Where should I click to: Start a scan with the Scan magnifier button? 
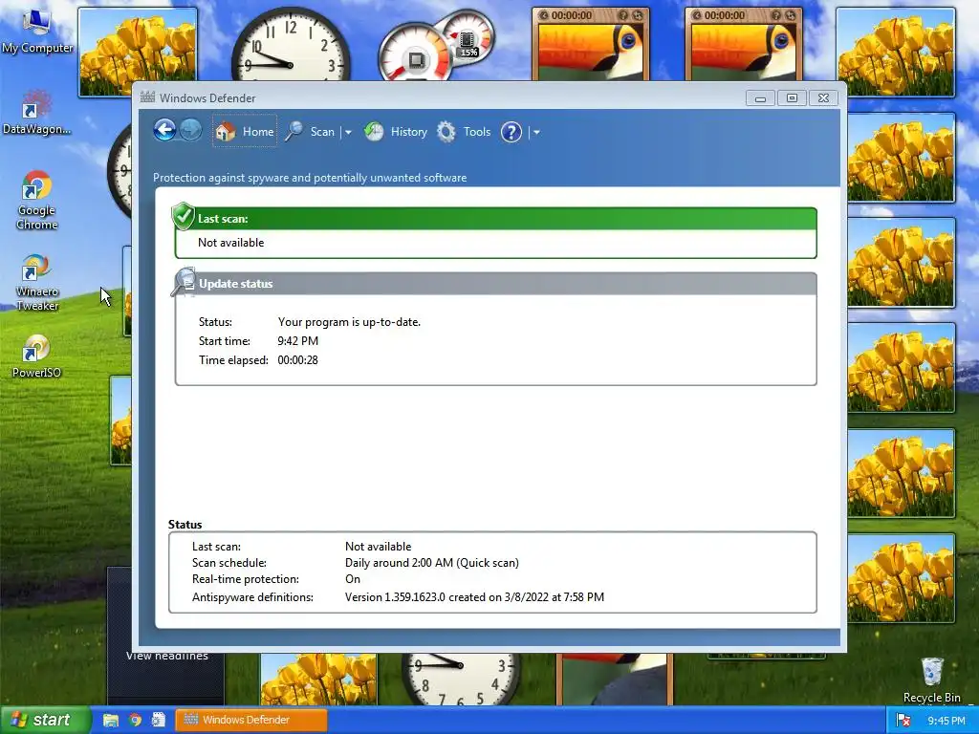311,132
